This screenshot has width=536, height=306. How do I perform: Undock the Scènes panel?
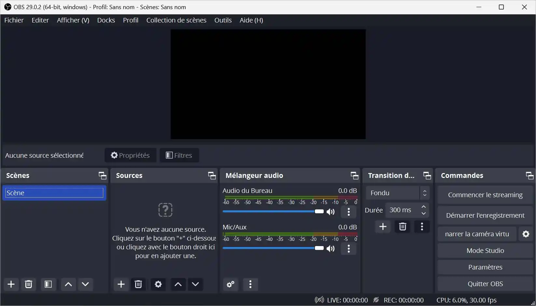pos(103,176)
